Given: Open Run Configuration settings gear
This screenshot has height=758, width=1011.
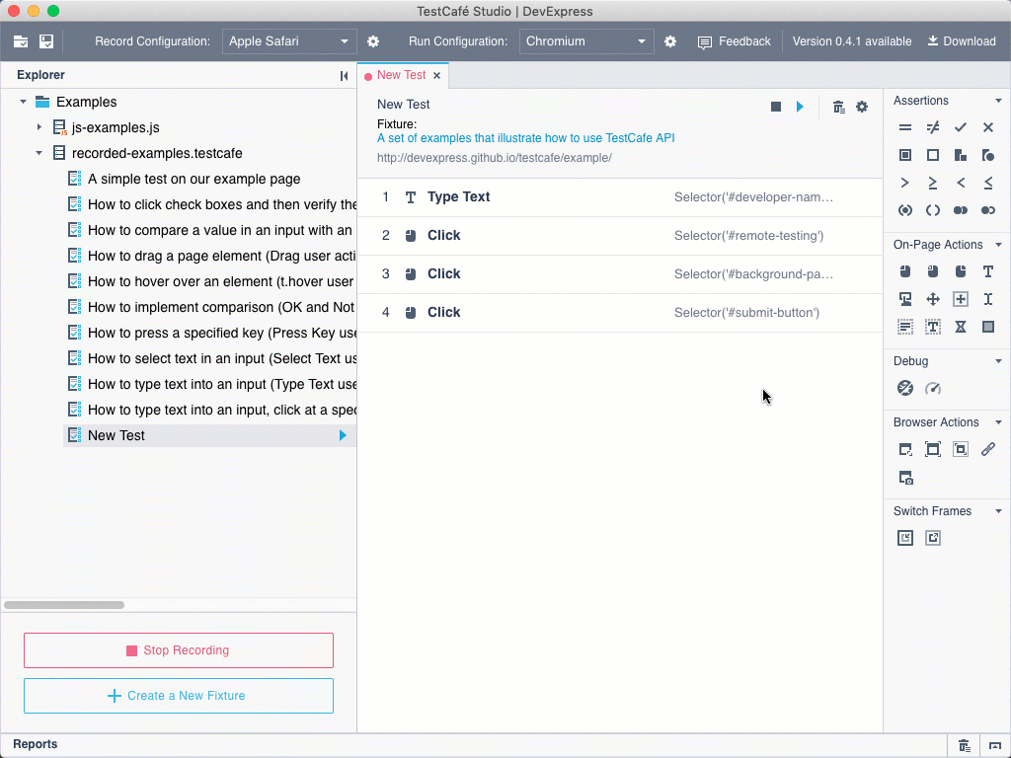Looking at the screenshot, I should pyautogui.click(x=670, y=41).
